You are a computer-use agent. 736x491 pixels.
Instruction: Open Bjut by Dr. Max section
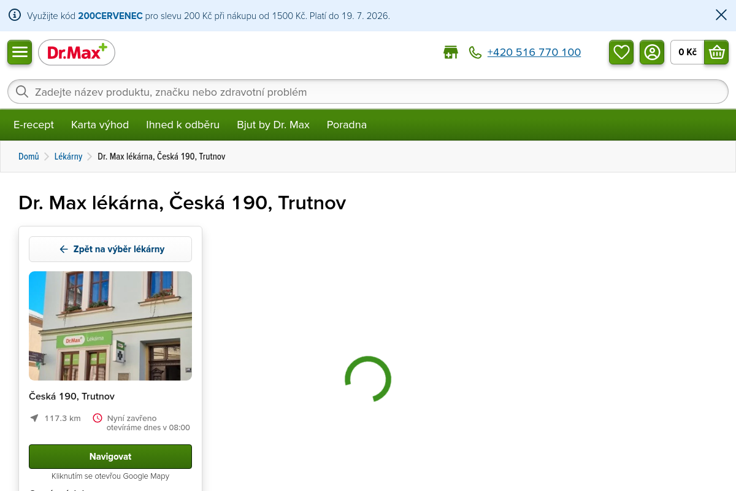coord(273,125)
